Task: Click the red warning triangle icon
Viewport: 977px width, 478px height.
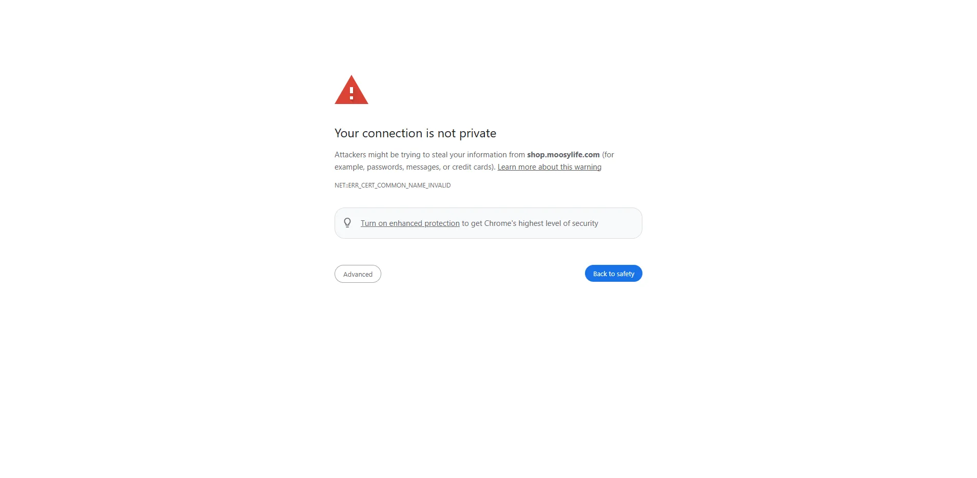Action: [351, 90]
